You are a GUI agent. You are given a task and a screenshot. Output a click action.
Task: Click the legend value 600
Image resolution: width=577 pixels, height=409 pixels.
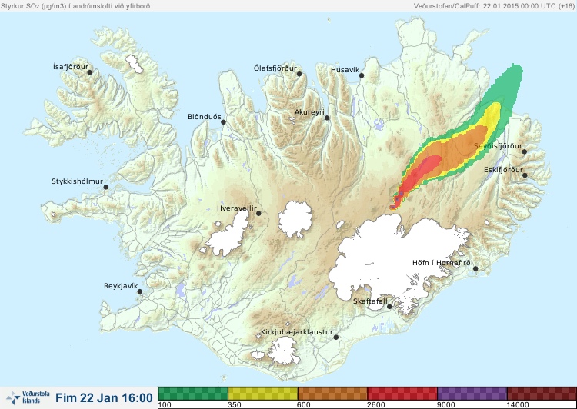(305, 405)
